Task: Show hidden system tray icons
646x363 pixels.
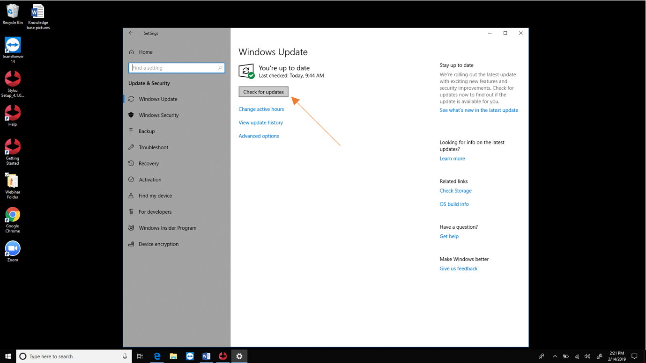Action: (x=555, y=356)
